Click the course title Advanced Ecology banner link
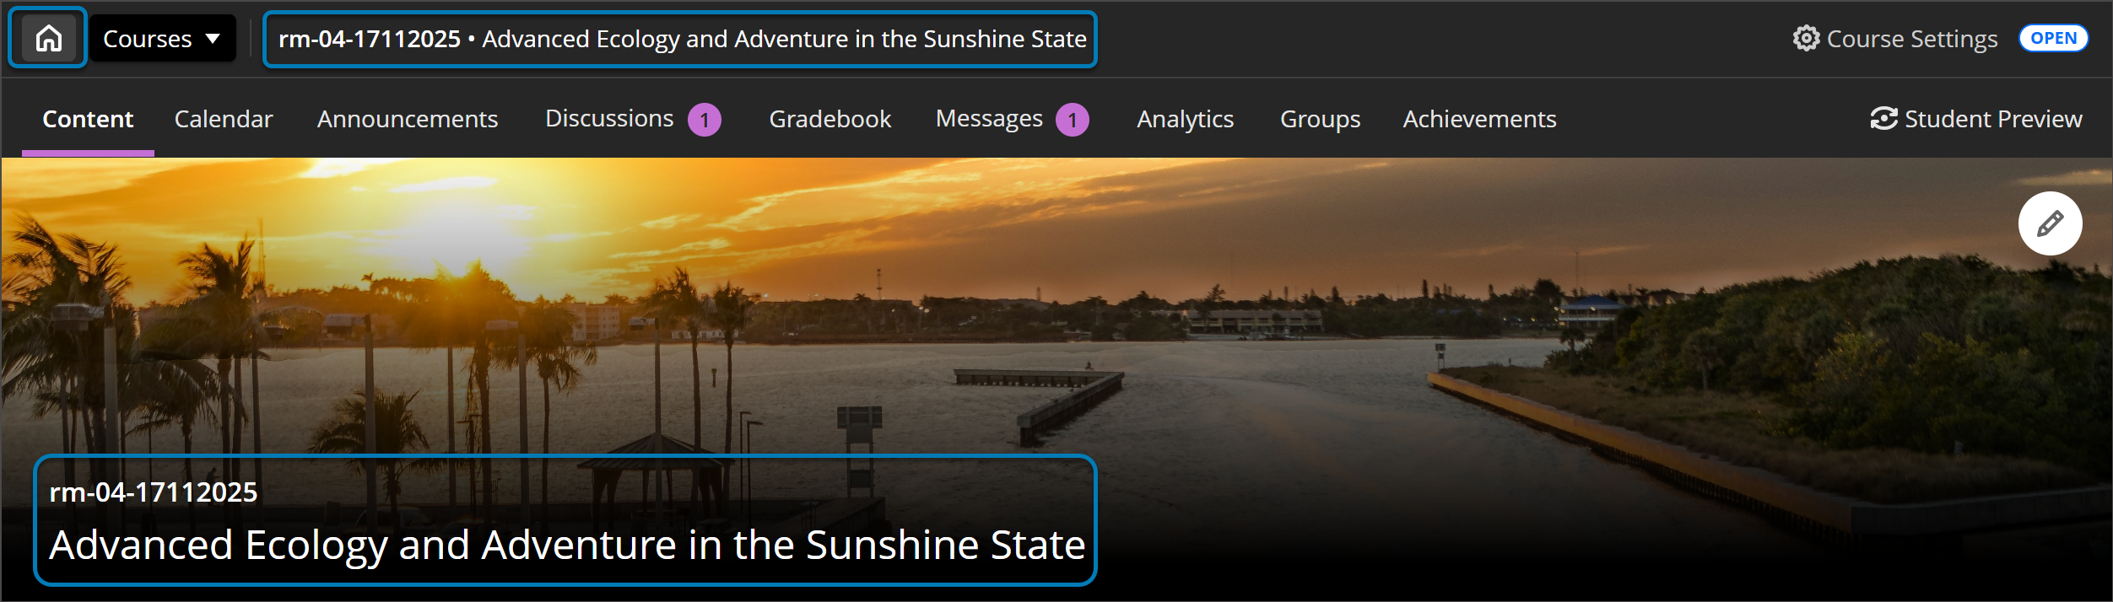This screenshot has width=2113, height=602. coord(566,544)
